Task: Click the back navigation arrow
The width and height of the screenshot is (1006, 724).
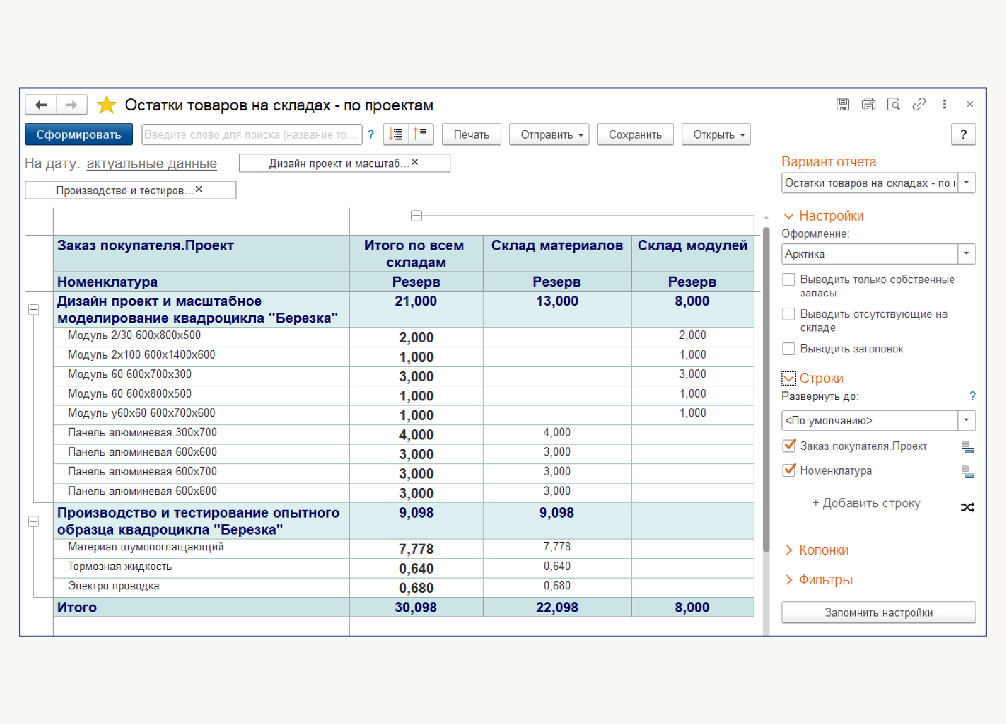Action: pyautogui.click(x=41, y=105)
